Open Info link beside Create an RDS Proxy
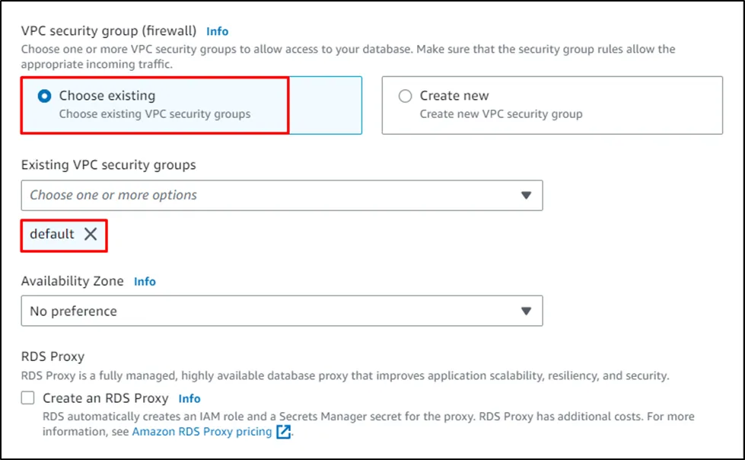 click(x=189, y=398)
